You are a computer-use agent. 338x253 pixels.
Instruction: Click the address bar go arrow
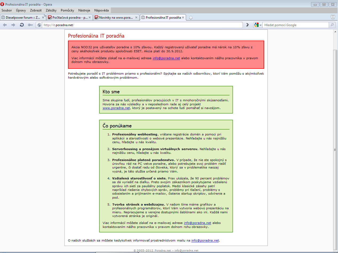tap(247, 25)
